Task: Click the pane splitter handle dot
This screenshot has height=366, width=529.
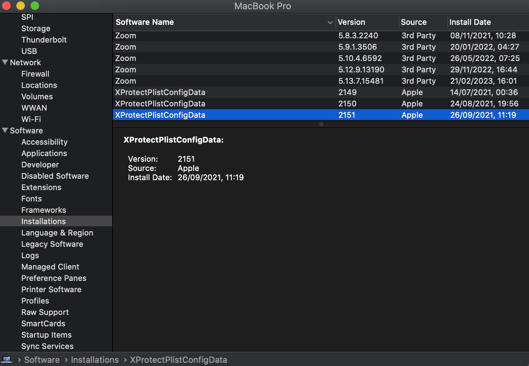Action: coord(321,124)
